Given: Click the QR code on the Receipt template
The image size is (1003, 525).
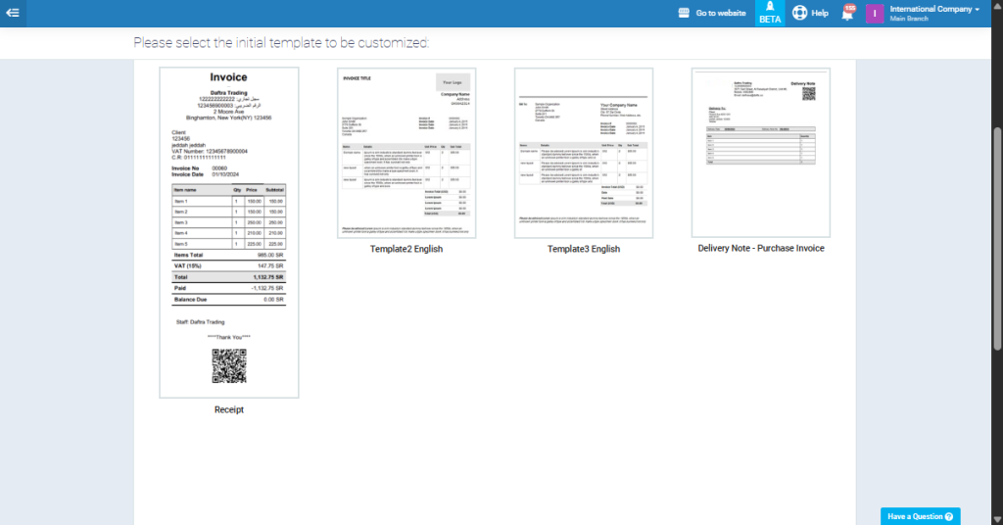Looking at the screenshot, I should (228, 365).
